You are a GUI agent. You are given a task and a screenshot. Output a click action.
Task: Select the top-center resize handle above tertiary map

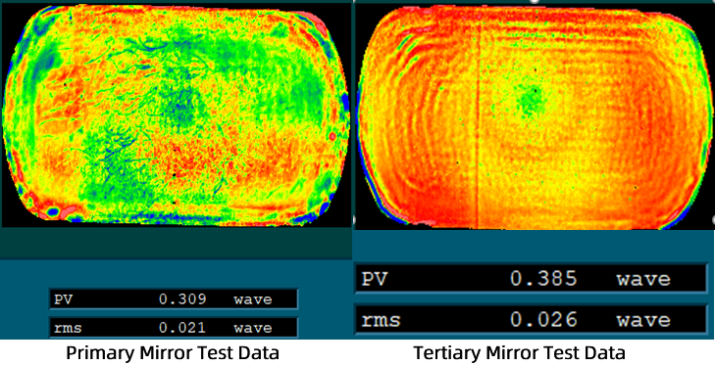(x=534, y=1)
